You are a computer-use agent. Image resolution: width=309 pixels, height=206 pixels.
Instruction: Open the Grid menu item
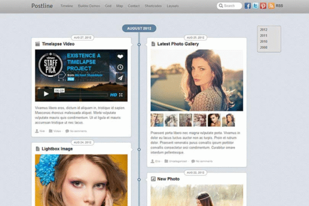[x=108, y=6]
